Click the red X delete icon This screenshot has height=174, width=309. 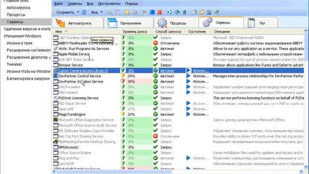tap(160, 12)
